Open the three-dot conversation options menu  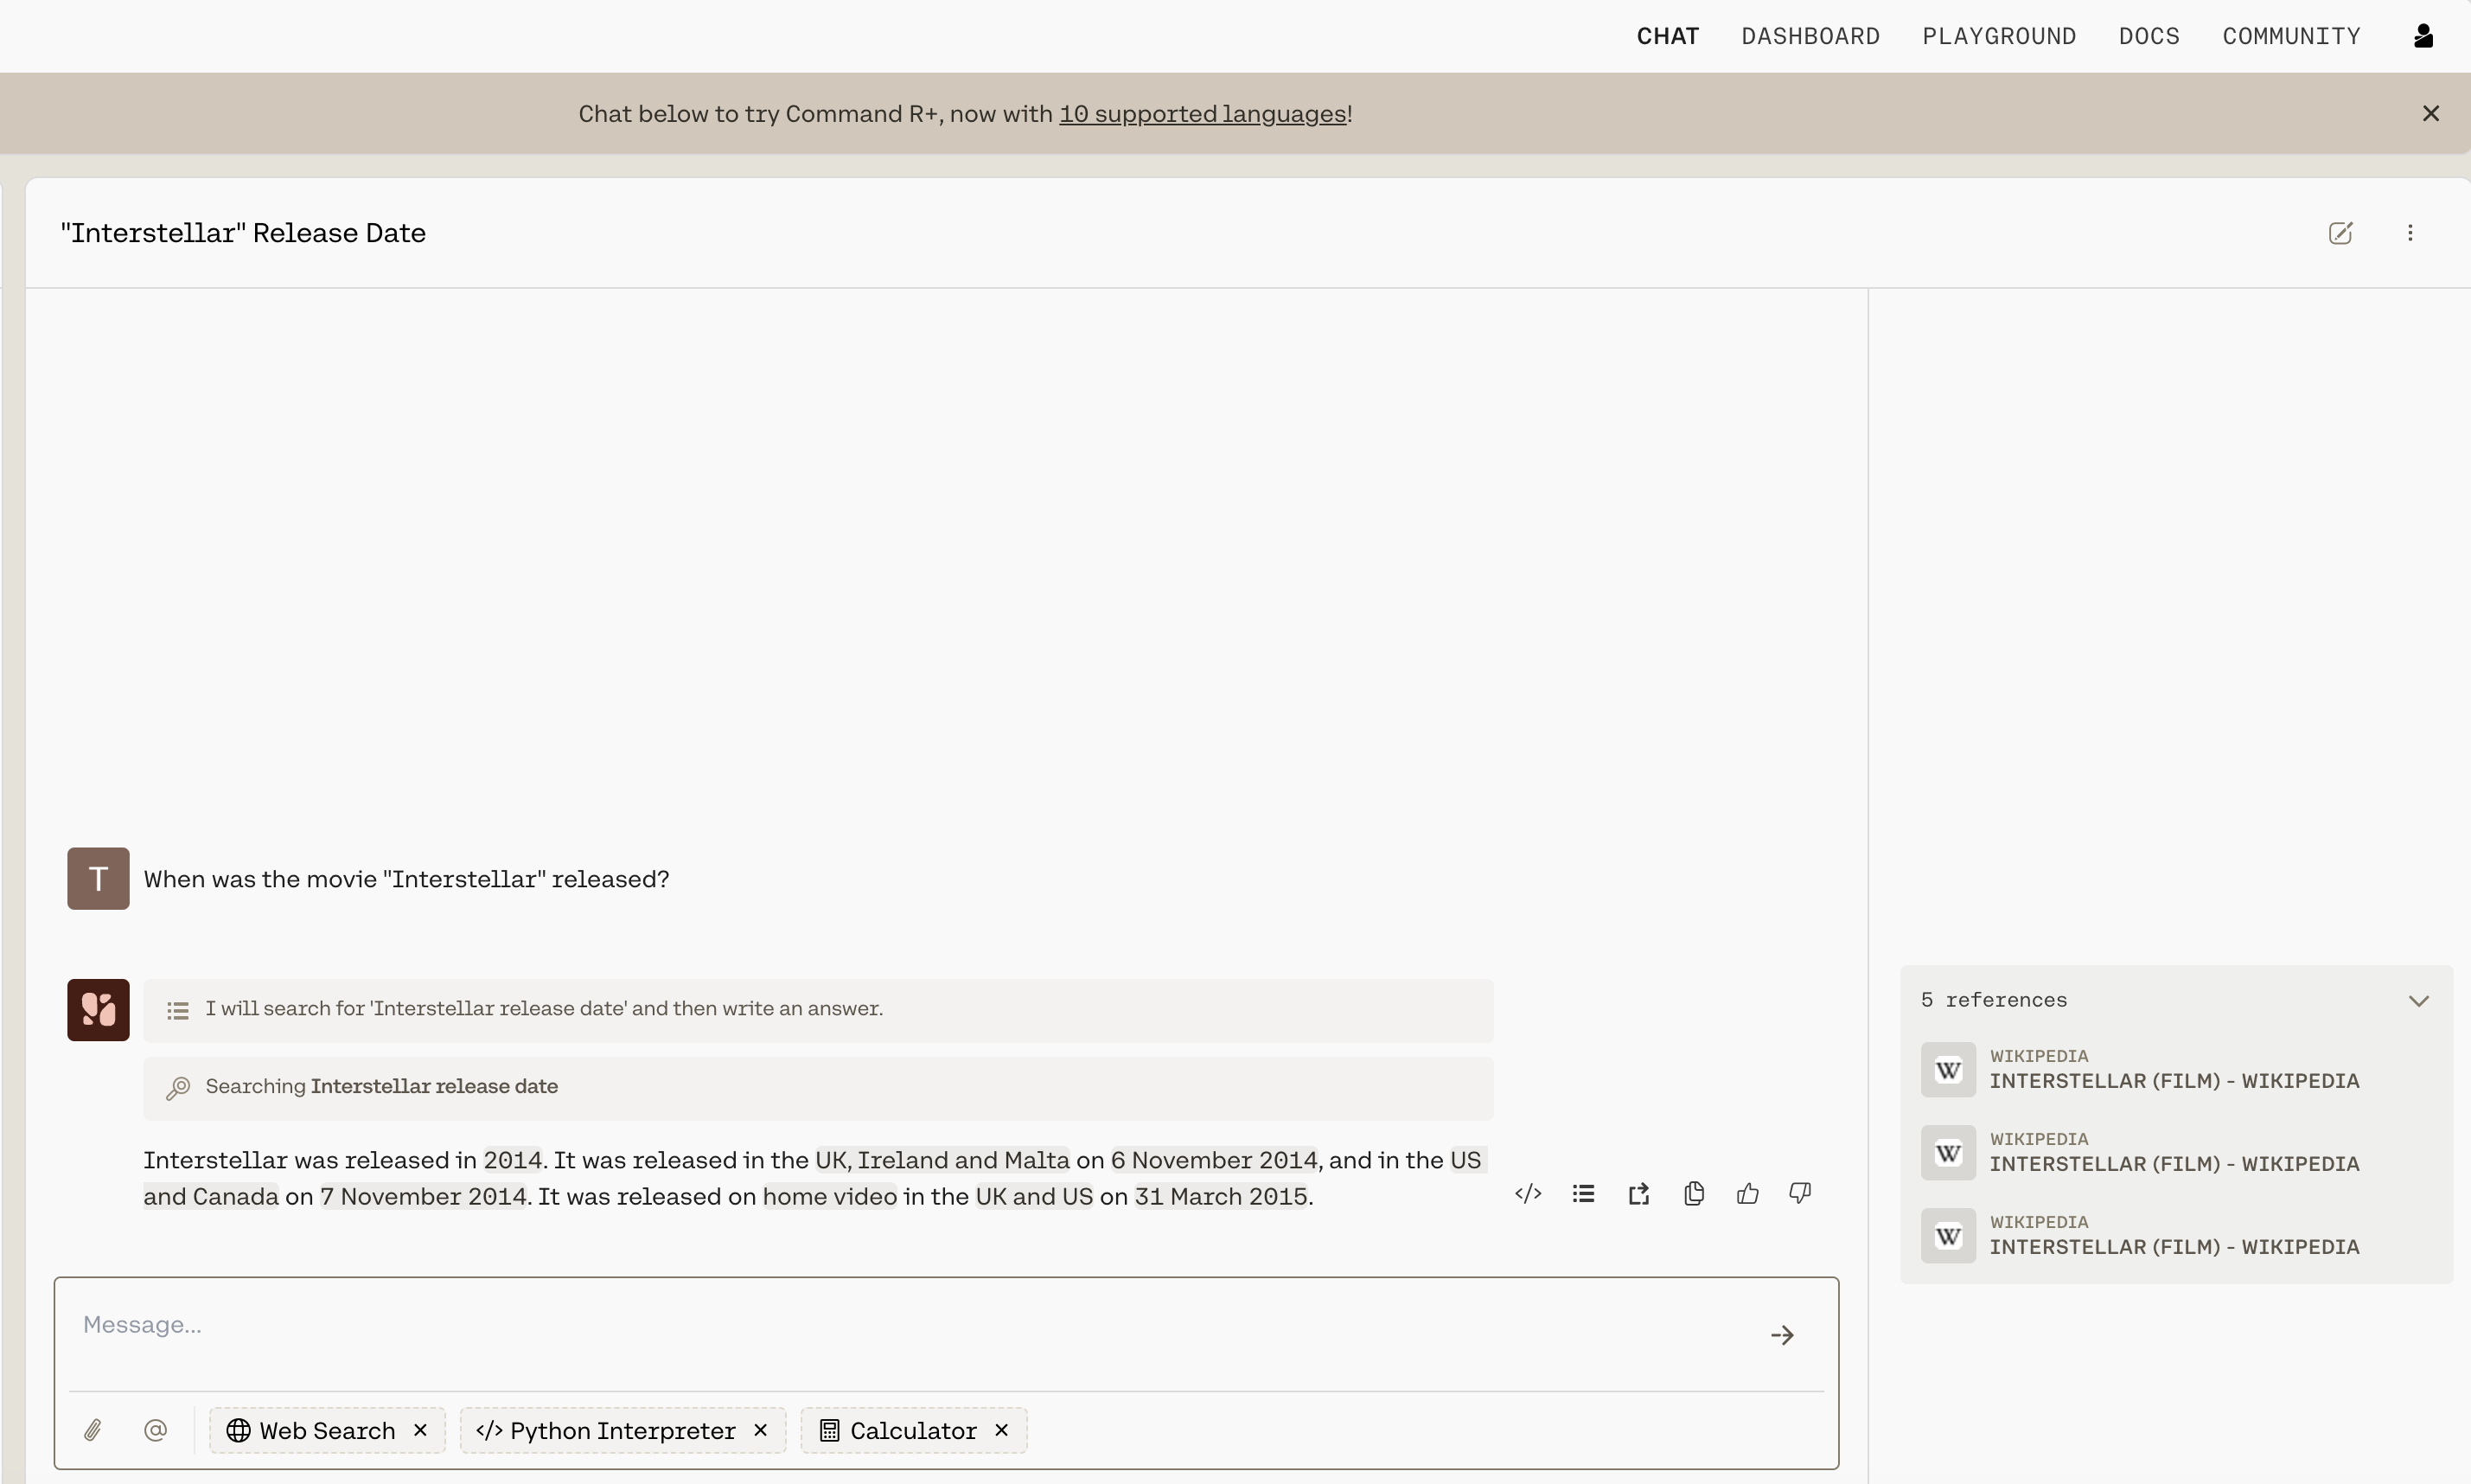point(2410,233)
